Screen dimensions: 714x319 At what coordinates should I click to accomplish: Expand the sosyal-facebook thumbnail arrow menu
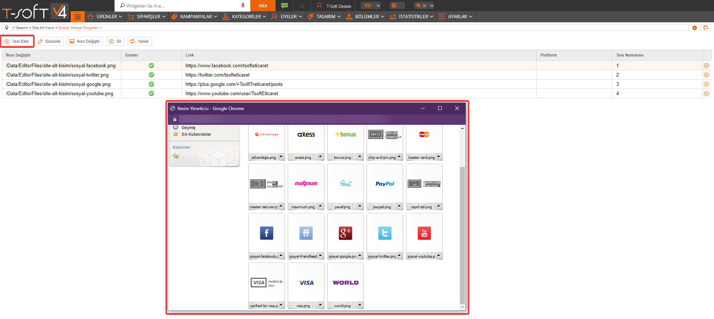pyautogui.click(x=281, y=255)
